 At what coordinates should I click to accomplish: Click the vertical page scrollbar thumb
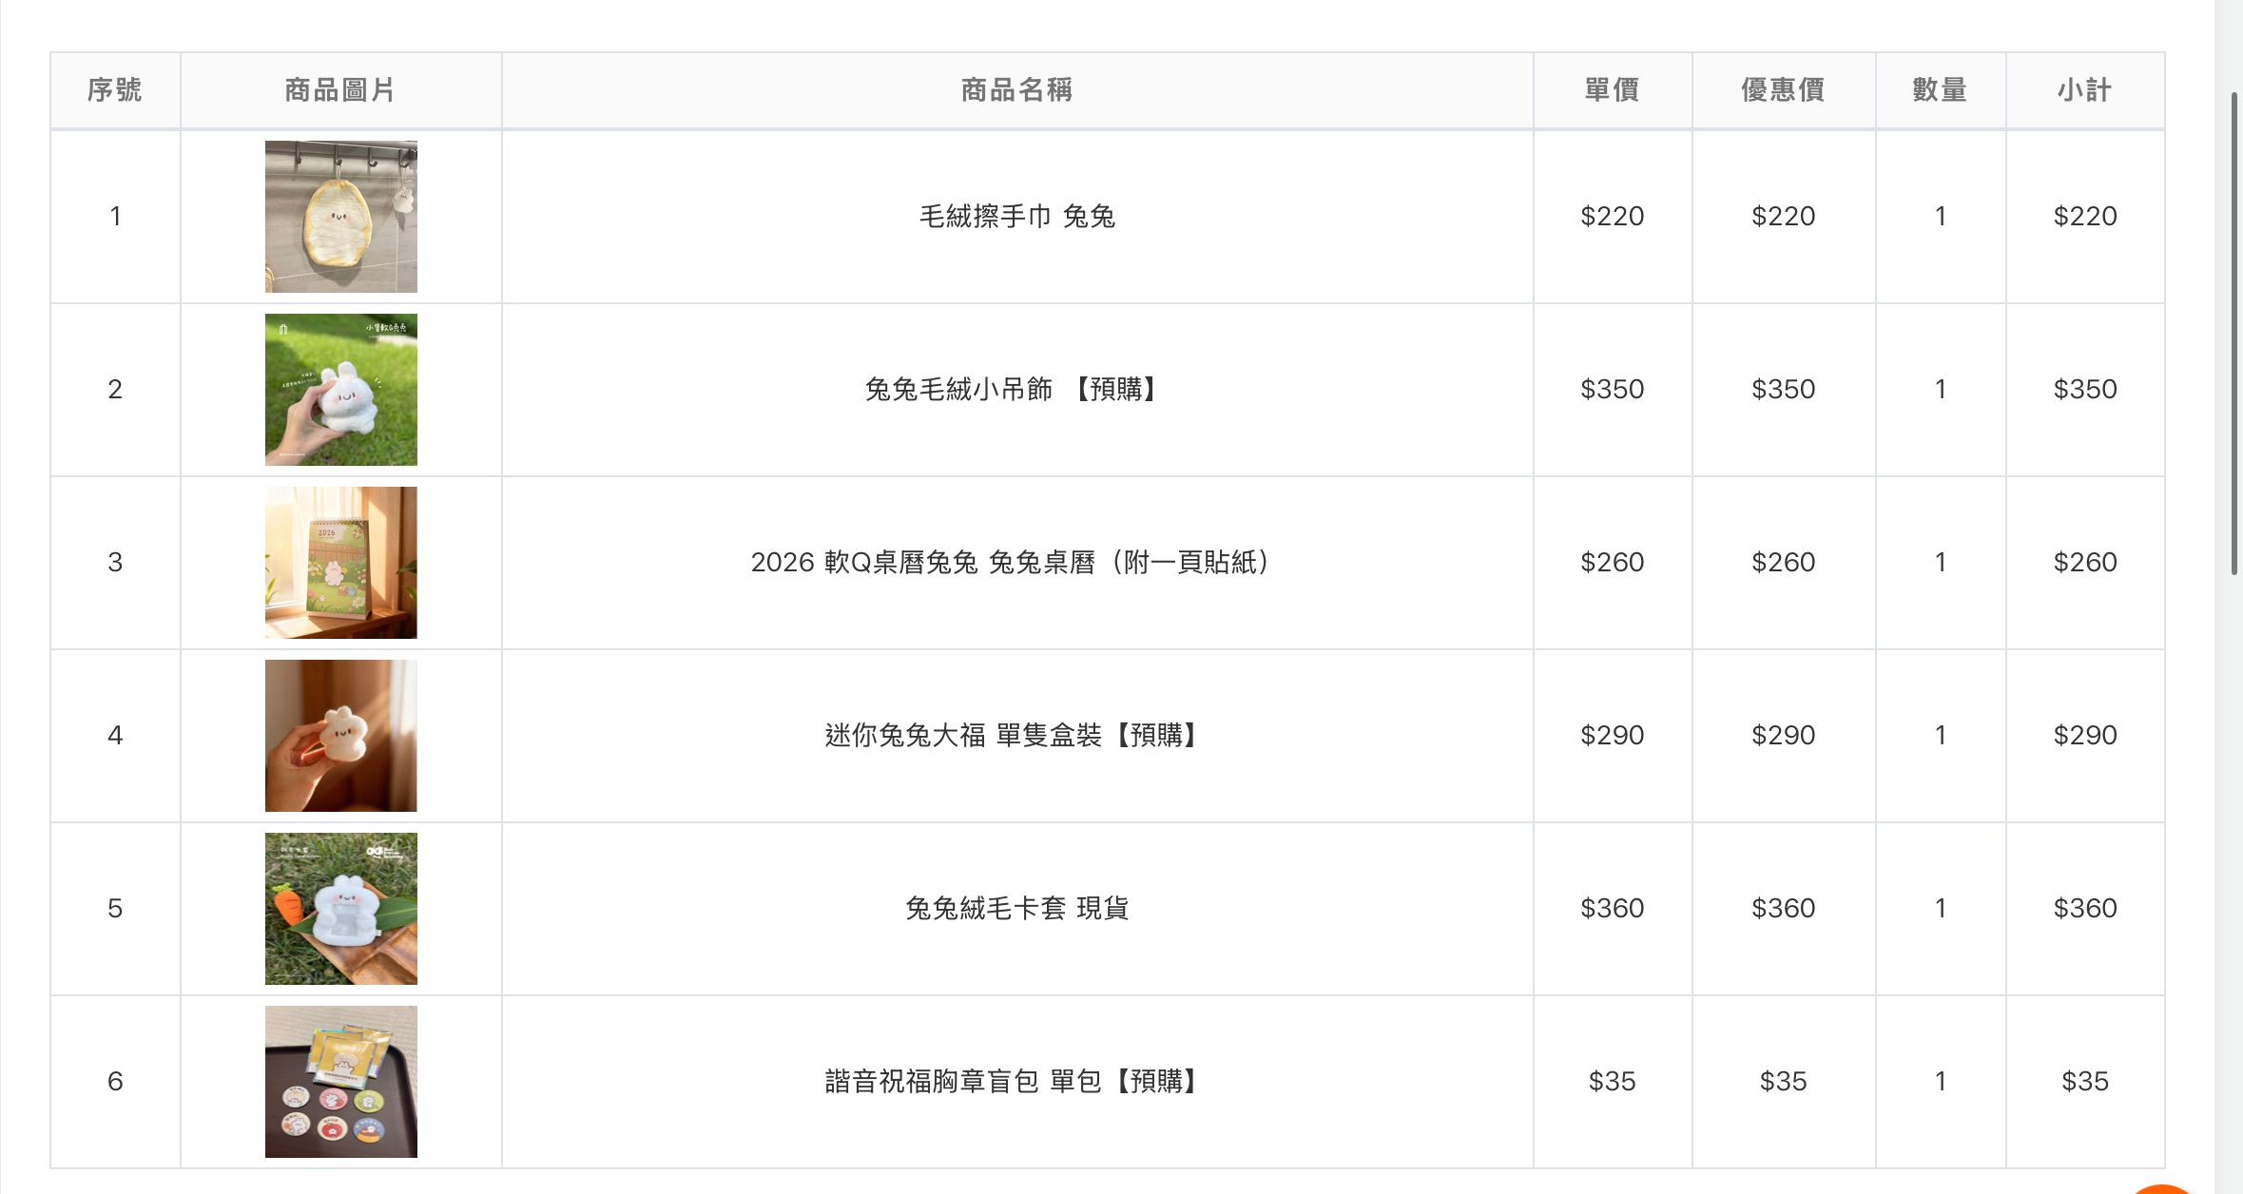coord(2233,333)
